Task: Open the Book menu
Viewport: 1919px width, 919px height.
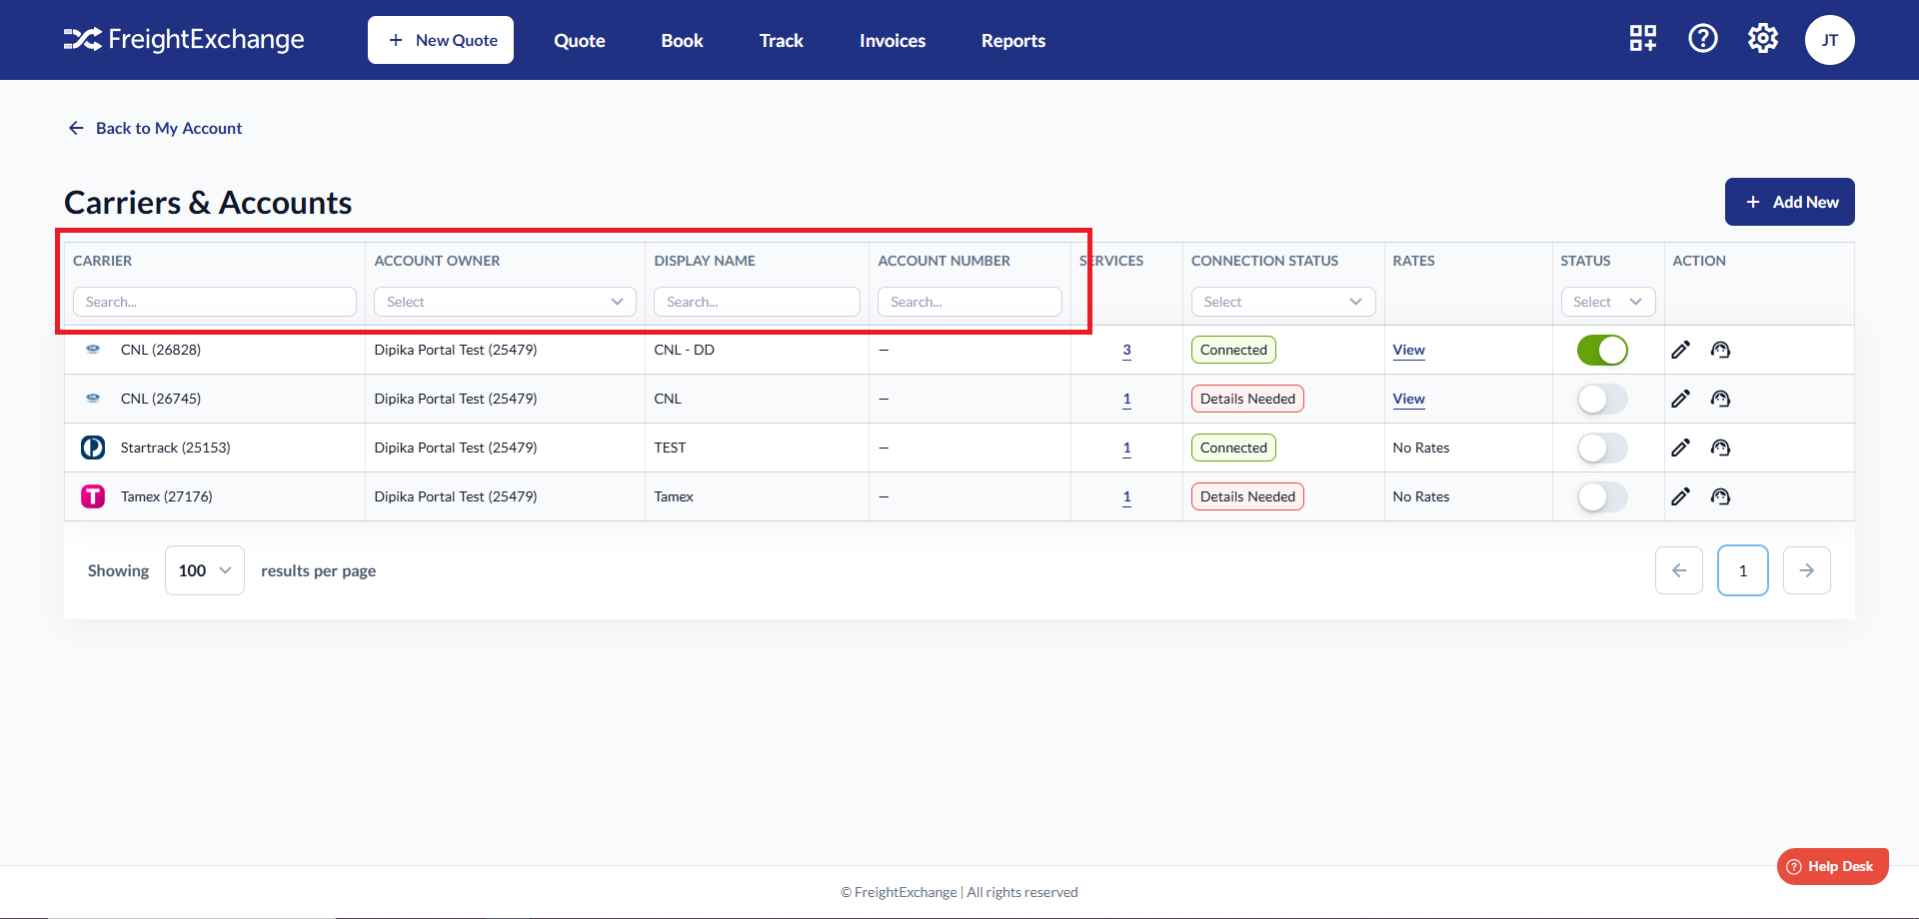Action: pos(682,40)
